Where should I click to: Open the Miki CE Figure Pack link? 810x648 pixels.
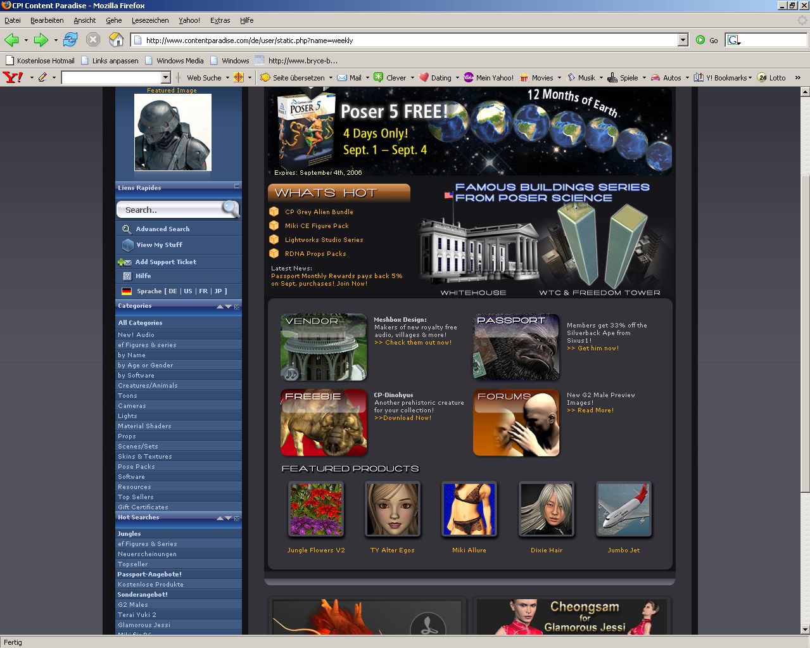point(317,226)
